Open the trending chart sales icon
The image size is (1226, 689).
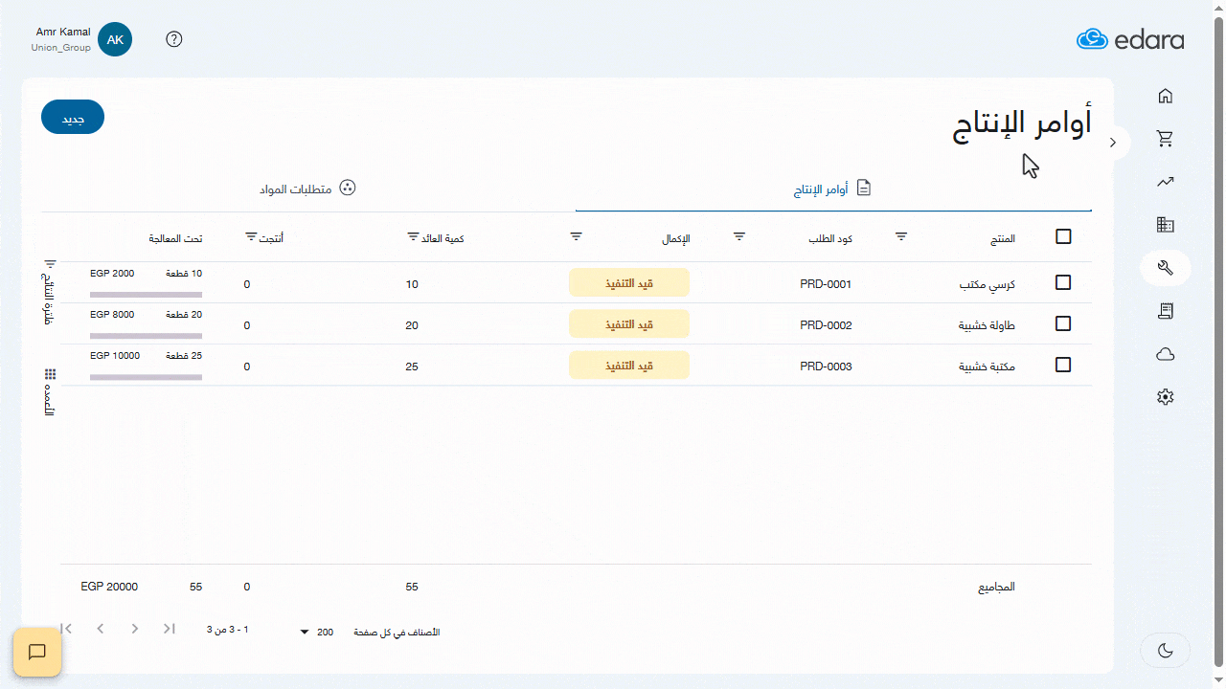pyautogui.click(x=1165, y=182)
